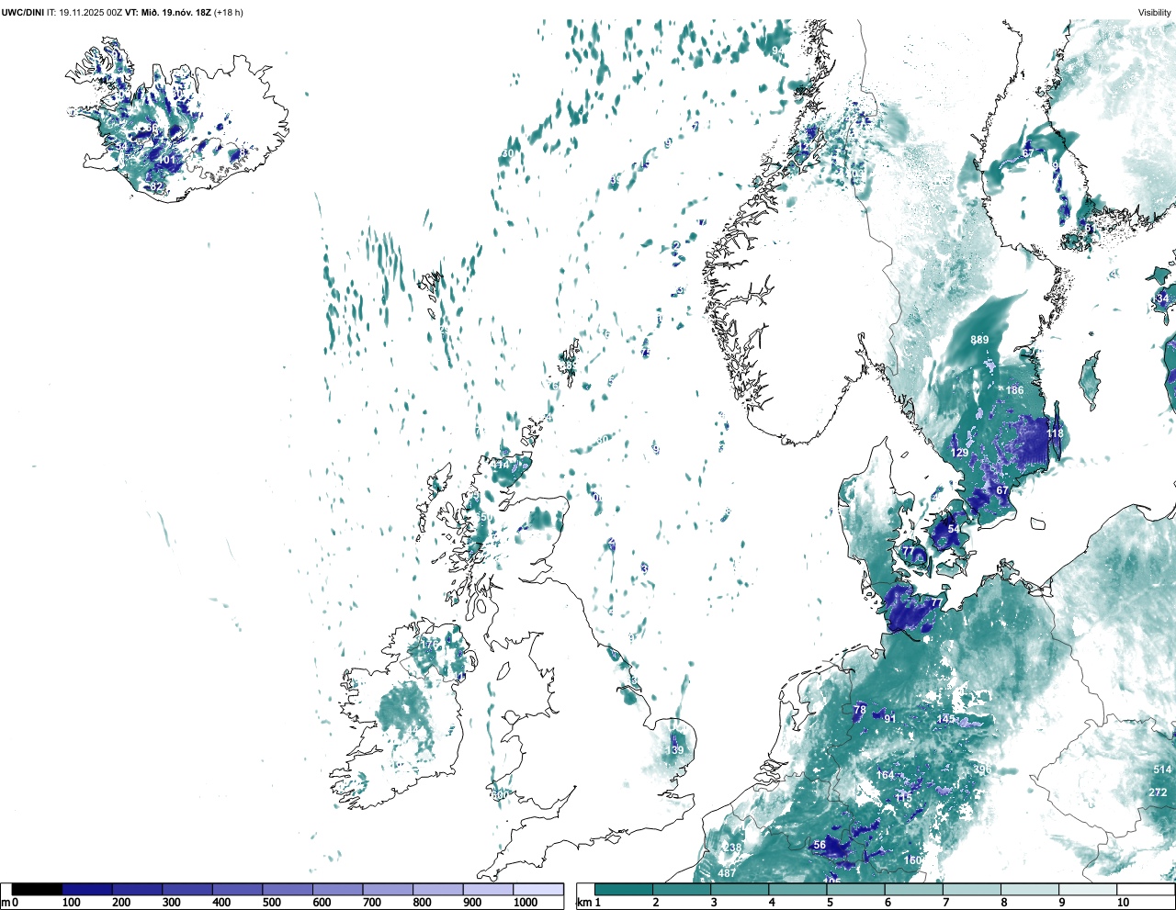Viewport: 1176px width, 910px height.
Task: Click the '56' visibility value on map
Action: tap(820, 845)
